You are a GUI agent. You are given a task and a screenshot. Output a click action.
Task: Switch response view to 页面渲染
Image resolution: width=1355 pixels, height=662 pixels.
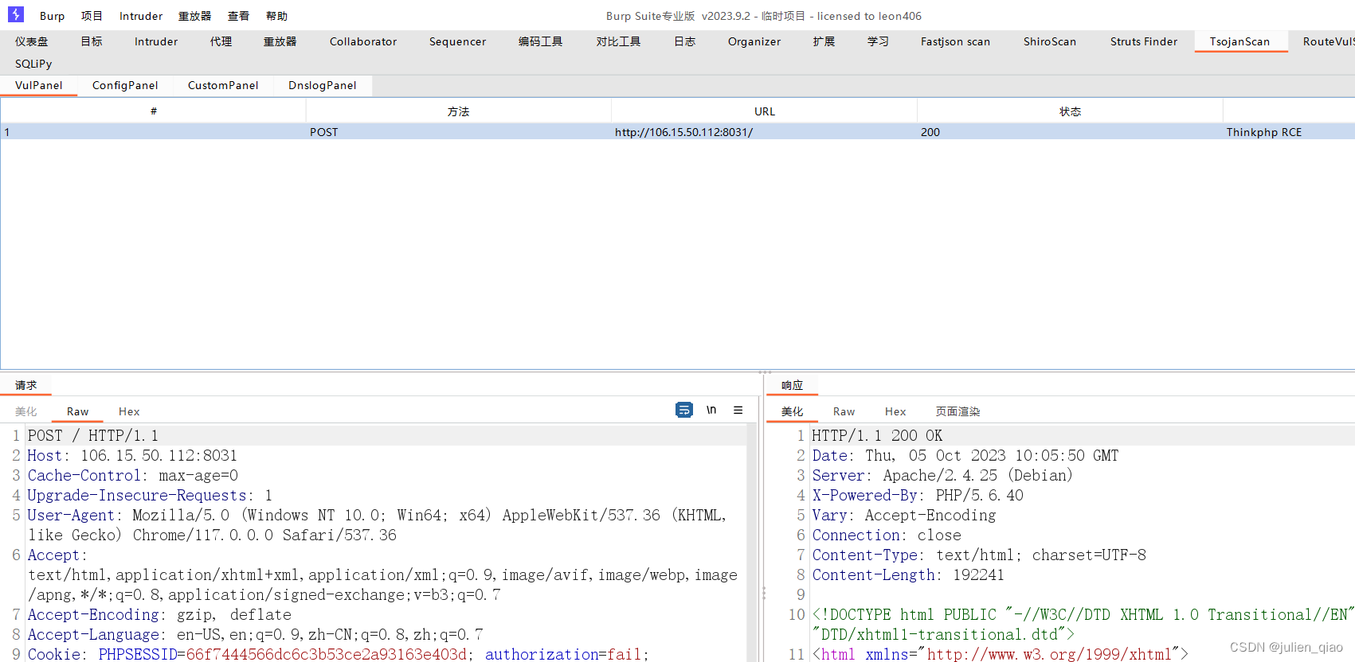pyautogui.click(x=958, y=411)
